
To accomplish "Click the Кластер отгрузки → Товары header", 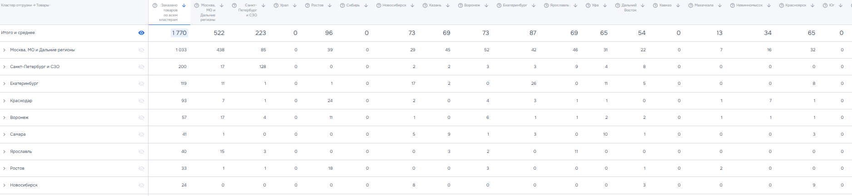I will (25, 5).
